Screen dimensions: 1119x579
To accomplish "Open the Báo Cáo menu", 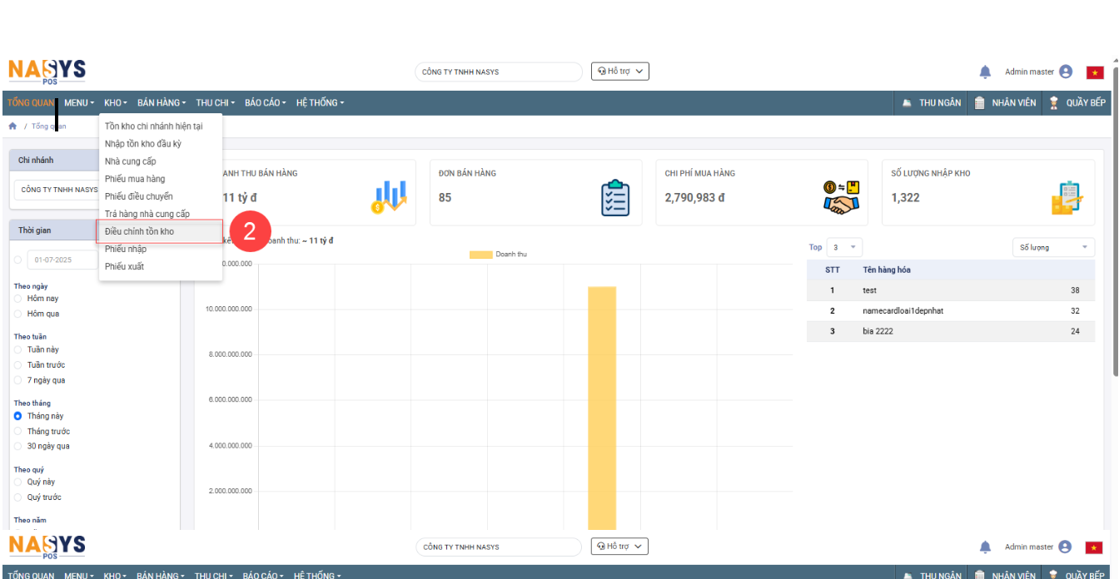I will [x=265, y=103].
